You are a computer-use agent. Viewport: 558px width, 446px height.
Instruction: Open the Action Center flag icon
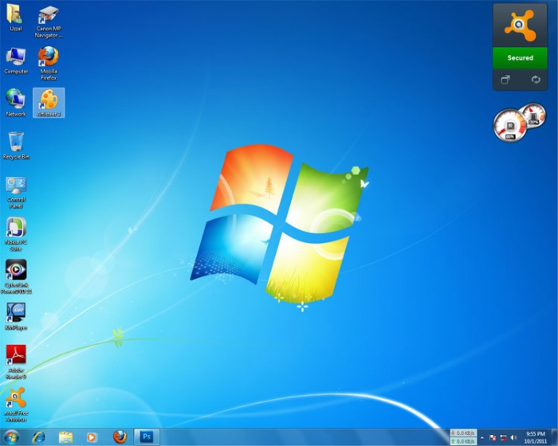[x=493, y=437]
